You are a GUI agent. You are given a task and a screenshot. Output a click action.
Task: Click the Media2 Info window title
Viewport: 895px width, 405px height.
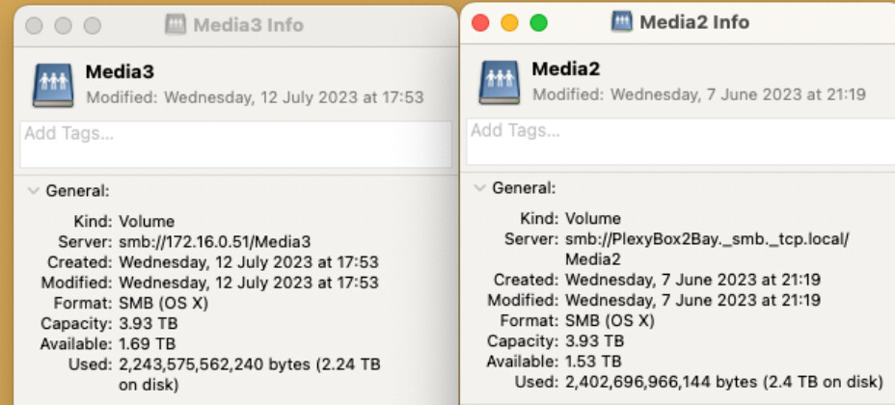pyautogui.click(x=694, y=21)
